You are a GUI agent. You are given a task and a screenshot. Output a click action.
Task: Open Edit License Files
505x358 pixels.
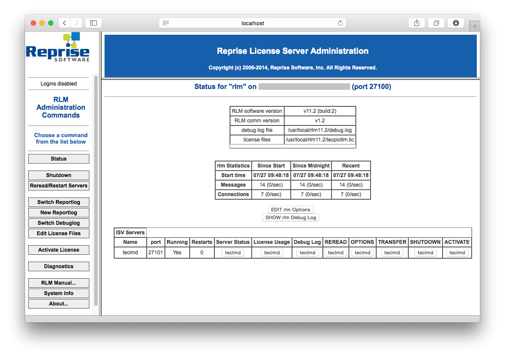click(59, 233)
